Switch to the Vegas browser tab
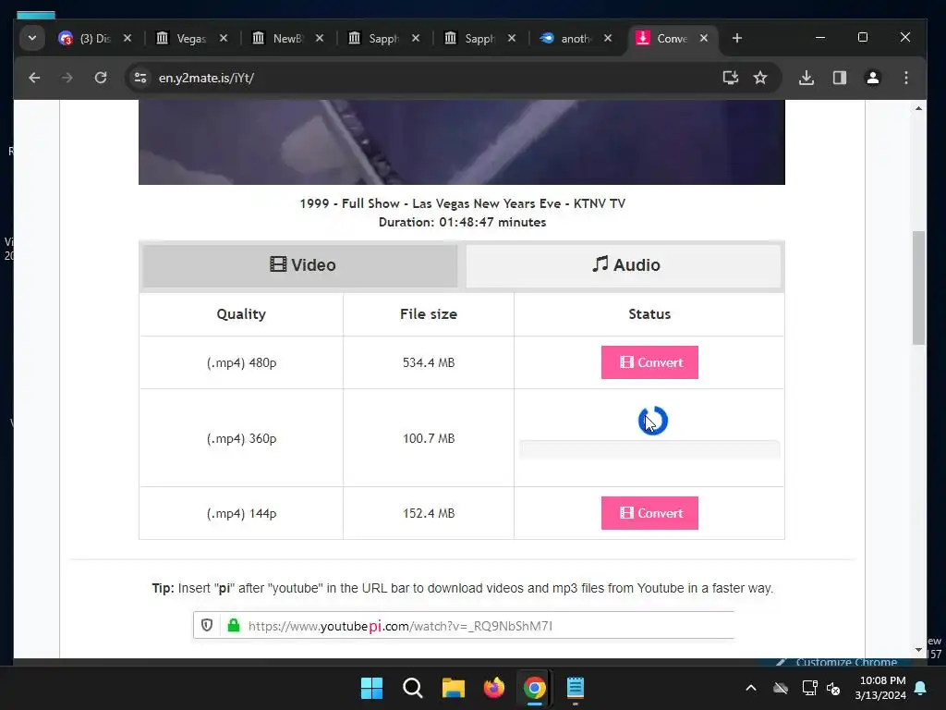The width and height of the screenshot is (946, 710). coord(192,38)
